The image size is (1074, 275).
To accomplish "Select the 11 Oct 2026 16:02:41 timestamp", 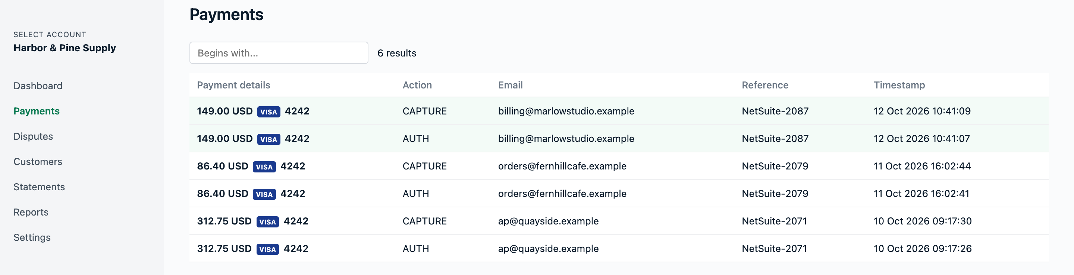I will click(x=921, y=193).
